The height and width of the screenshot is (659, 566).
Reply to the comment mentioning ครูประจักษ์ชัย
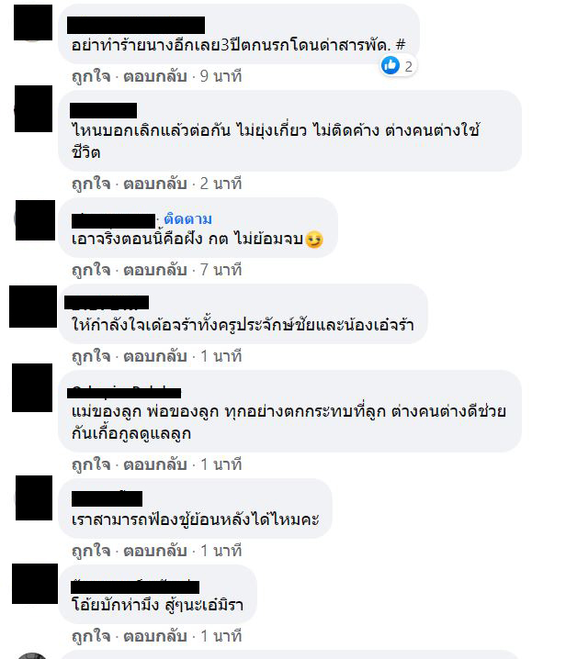pyautogui.click(x=155, y=356)
